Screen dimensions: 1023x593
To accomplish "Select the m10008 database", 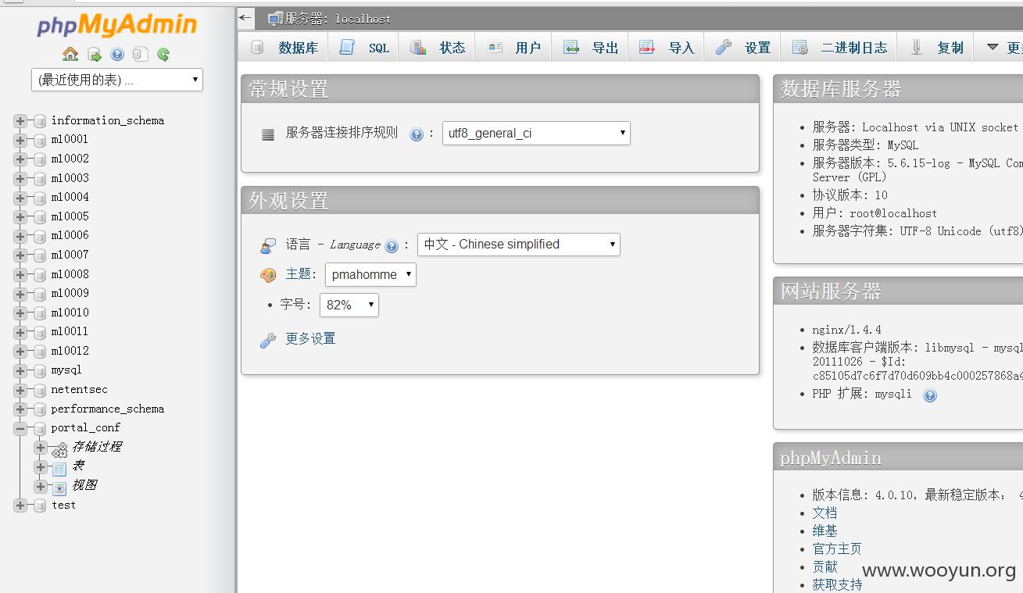I will pyautogui.click(x=70, y=274).
